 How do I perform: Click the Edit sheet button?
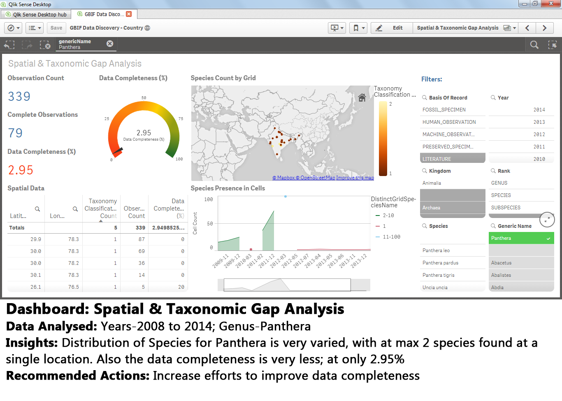click(392, 28)
